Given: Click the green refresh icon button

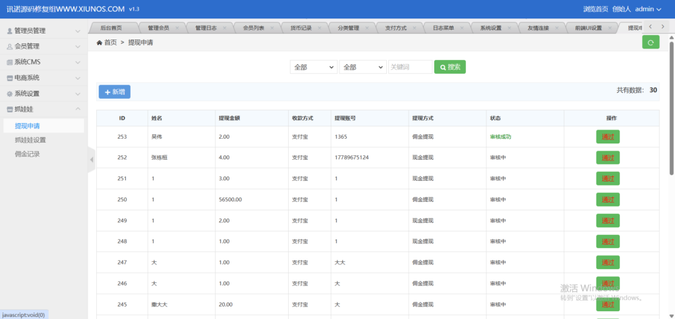Looking at the screenshot, I should [x=650, y=42].
